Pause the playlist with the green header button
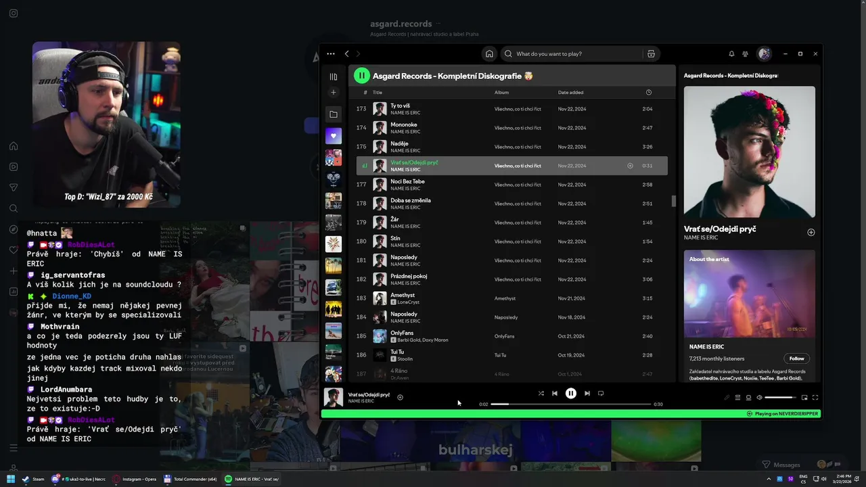The image size is (866, 487). pos(362,76)
